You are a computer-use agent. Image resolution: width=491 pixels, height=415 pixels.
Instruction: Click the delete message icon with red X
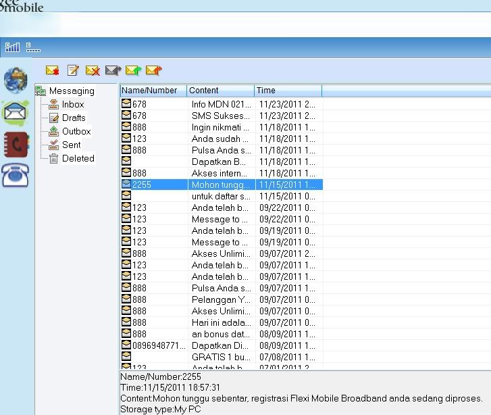pos(93,70)
